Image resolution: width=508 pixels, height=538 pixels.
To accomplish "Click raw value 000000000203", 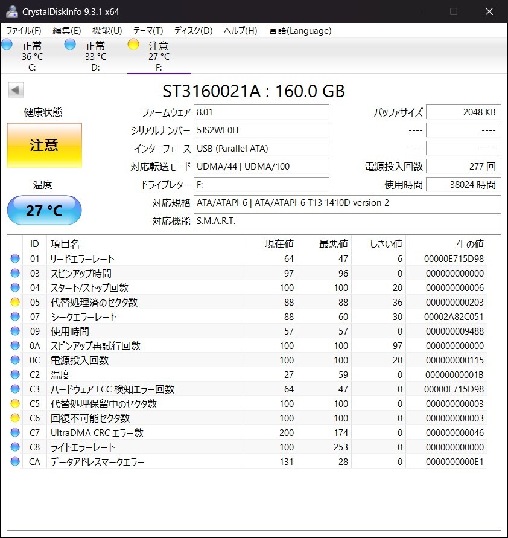I will pyautogui.click(x=454, y=303).
